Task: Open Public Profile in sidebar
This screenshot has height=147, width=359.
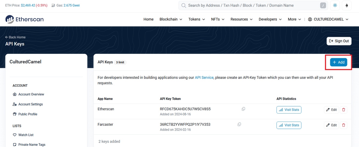Action: click(x=25, y=114)
